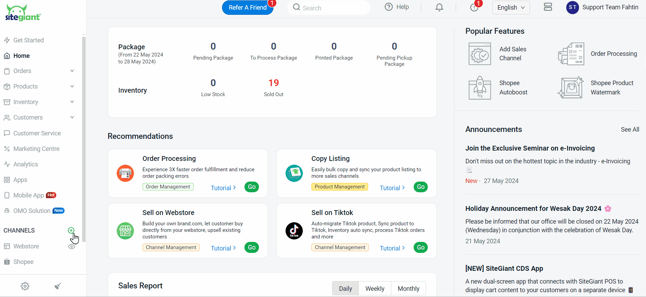Open the Shopee Autoboost rocket icon
This screenshot has height=297, width=646.
480,88
